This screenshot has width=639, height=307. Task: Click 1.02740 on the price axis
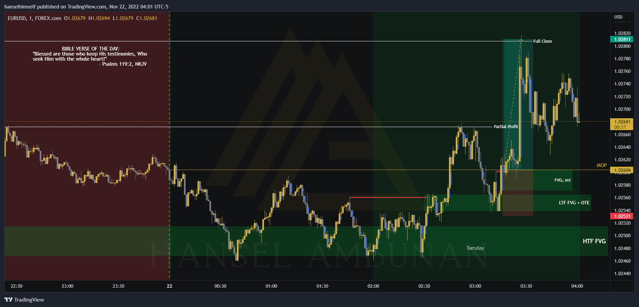coord(621,84)
